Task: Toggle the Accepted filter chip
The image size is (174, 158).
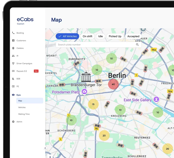Action: [133, 36]
